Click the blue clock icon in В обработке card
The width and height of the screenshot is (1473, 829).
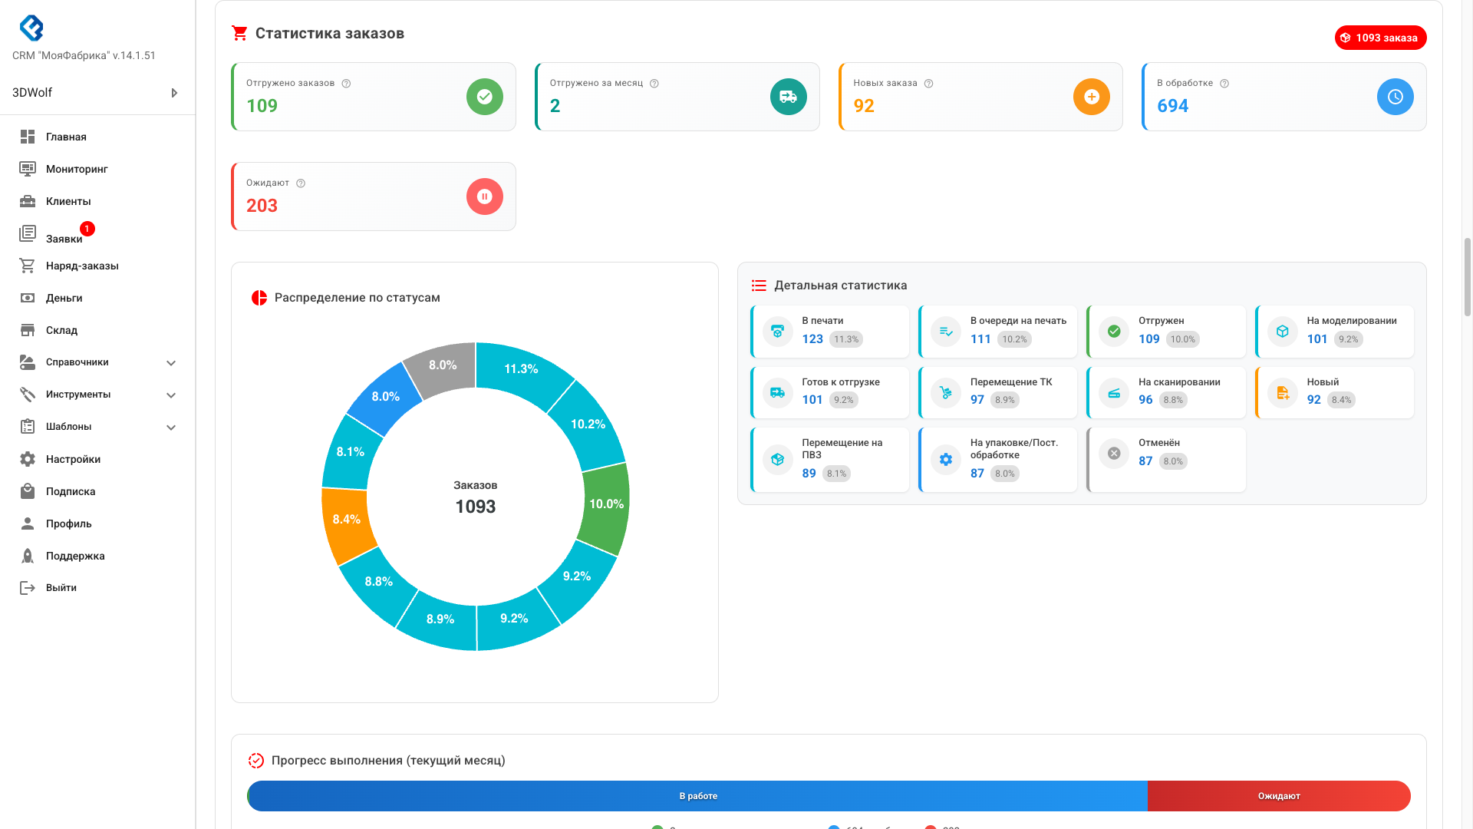(x=1395, y=97)
